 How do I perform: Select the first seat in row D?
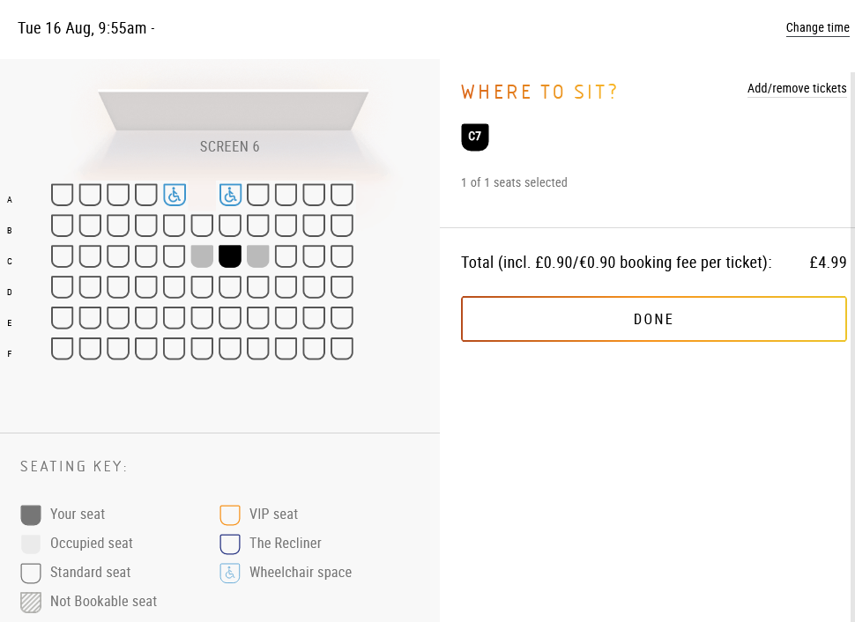[x=63, y=287]
